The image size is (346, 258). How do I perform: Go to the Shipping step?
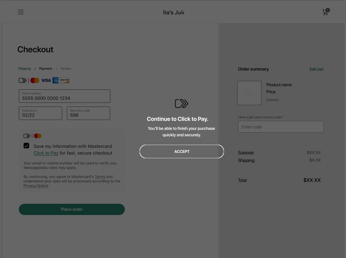[24, 69]
